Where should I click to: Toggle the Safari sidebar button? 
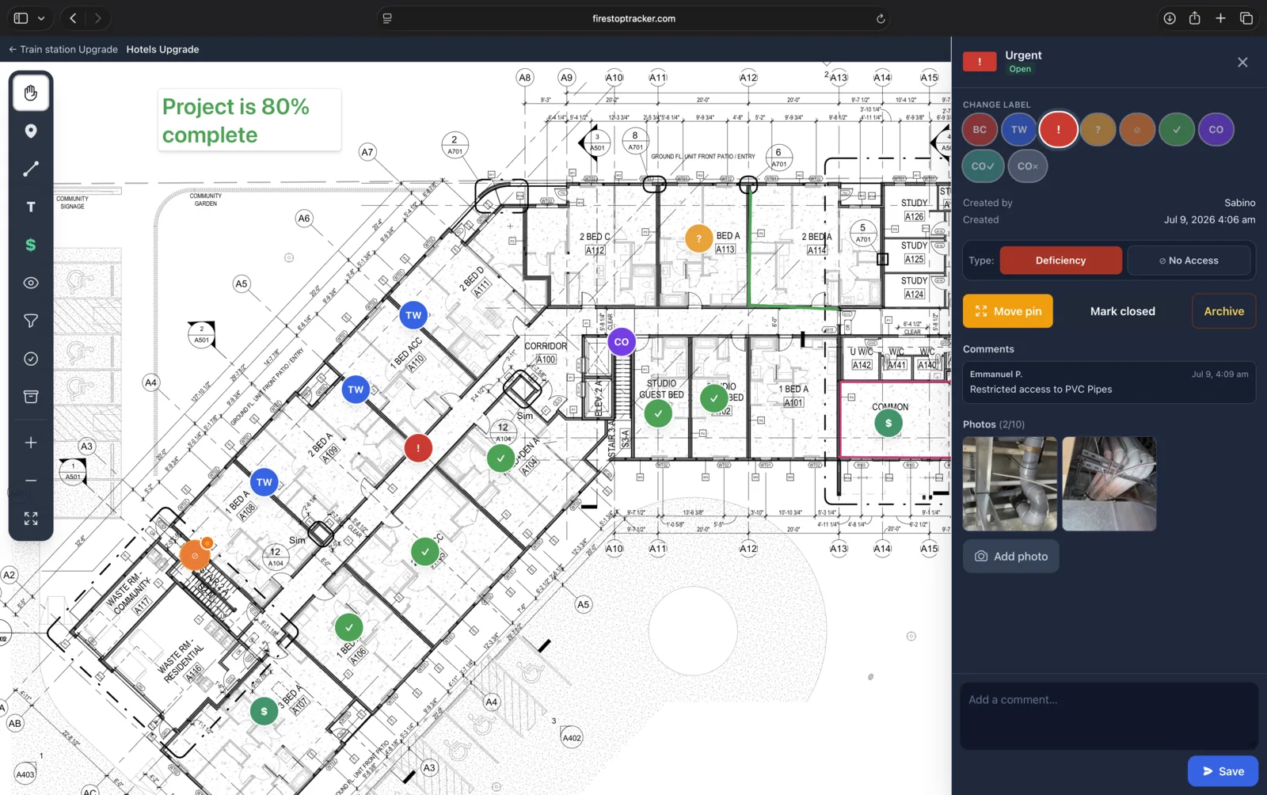21,18
